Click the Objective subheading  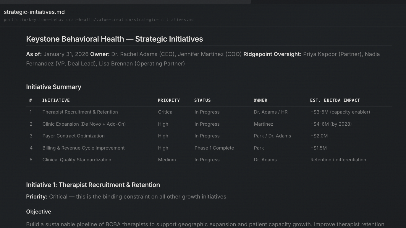pos(38,211)
